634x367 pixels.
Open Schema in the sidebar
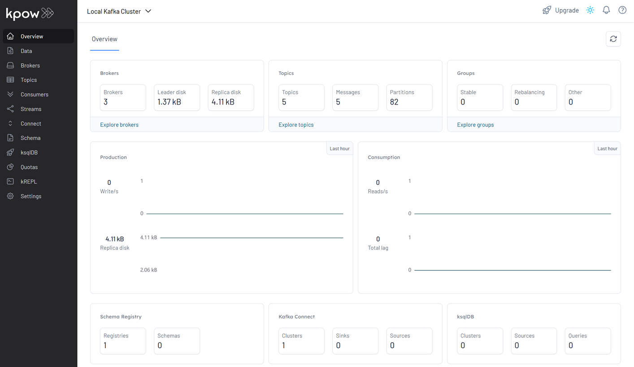pos(39,138)
